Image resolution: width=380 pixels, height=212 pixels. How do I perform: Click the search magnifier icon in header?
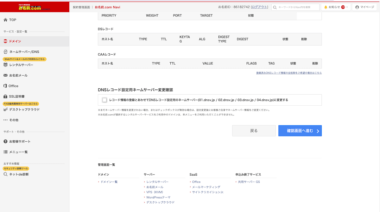[x=275, y=7]
